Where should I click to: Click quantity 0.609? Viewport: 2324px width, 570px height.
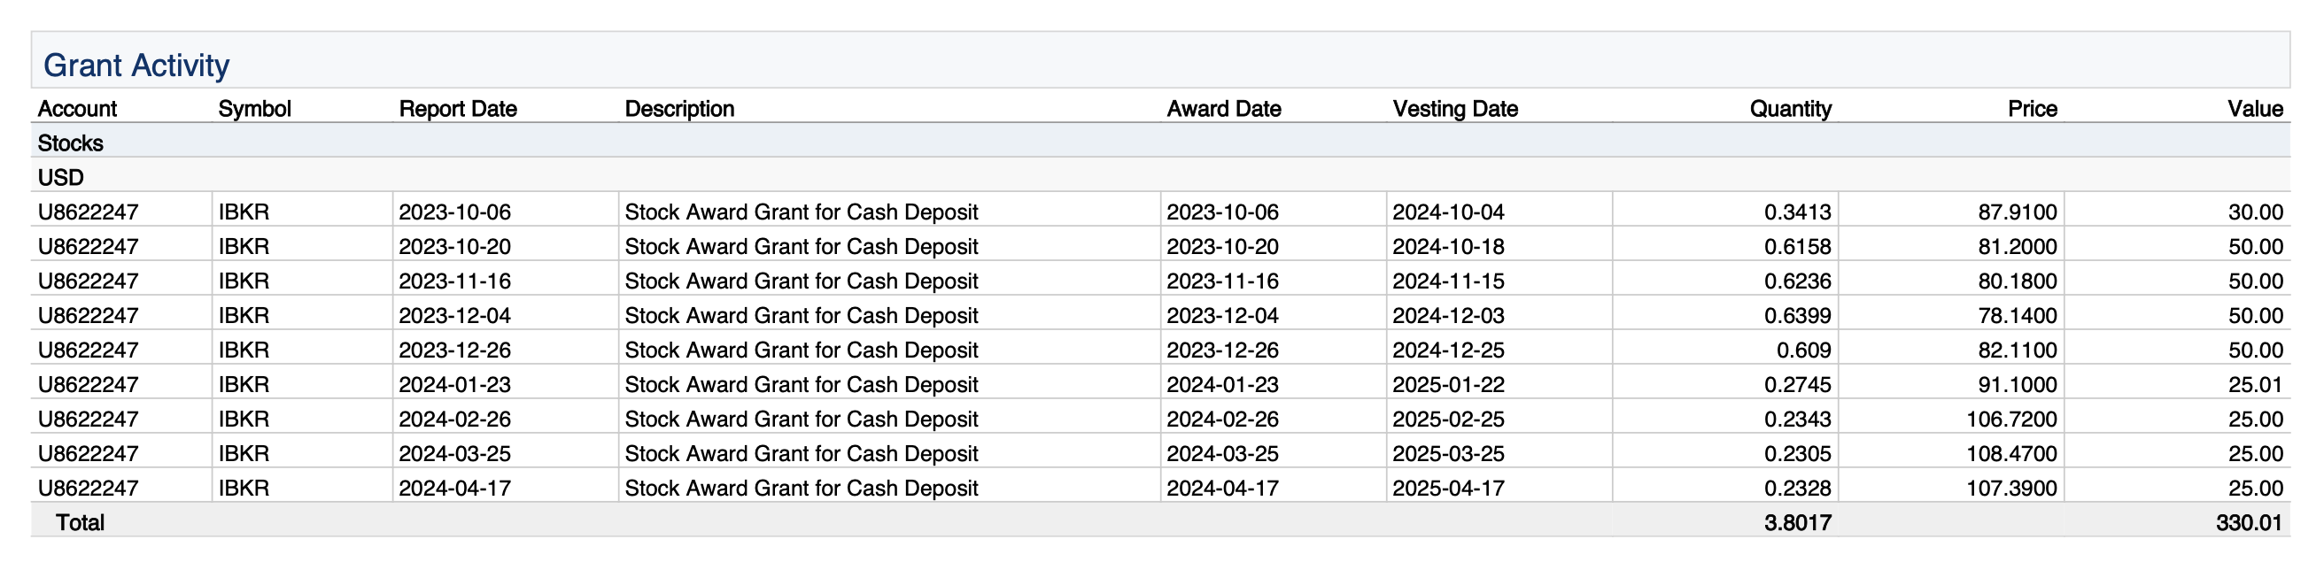tap(1803, 350)
